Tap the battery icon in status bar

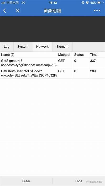pyautogui.click(x=100, y=3)
